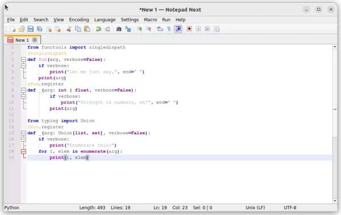The height and width of the screenshot is (215, 341).
Task: Click the Open file folder icon
Action: click(x=22, y=29)
